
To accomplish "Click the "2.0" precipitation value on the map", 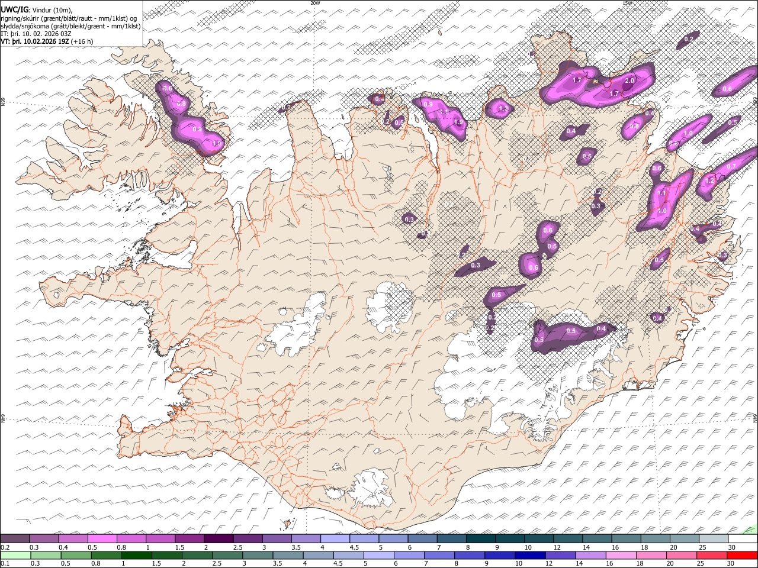I will point(629,80).
